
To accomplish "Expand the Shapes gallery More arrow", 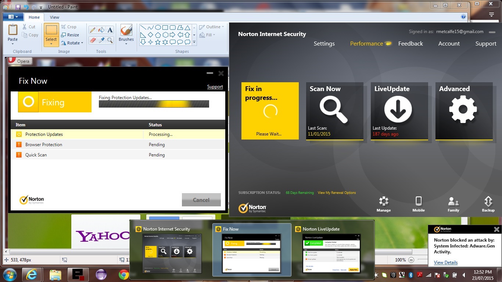I will coord(194,43).
